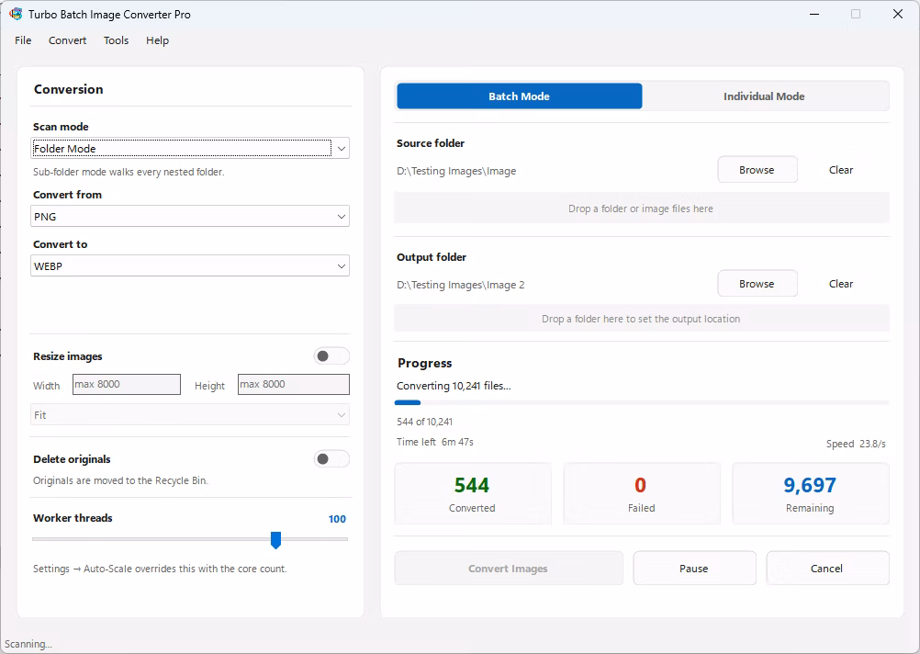This screenshot has height=654, width=920.
Task: Click 'Sub-folder mode walks every nested folder.' hint
Action: tap(129, 172)
